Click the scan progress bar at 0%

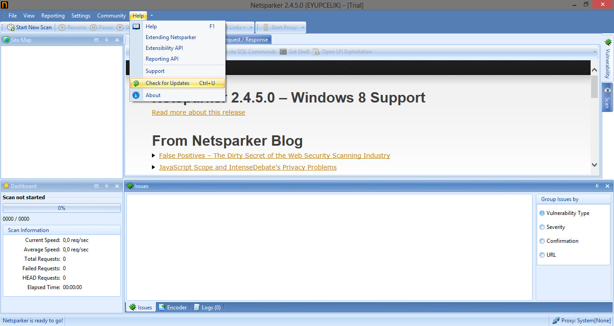pos(62,208)
